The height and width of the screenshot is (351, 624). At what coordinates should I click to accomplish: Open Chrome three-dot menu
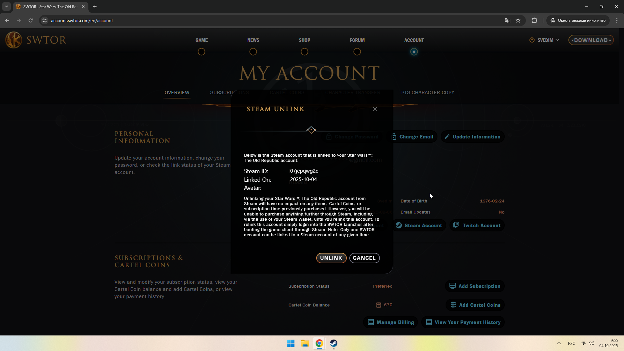[617, 20]
